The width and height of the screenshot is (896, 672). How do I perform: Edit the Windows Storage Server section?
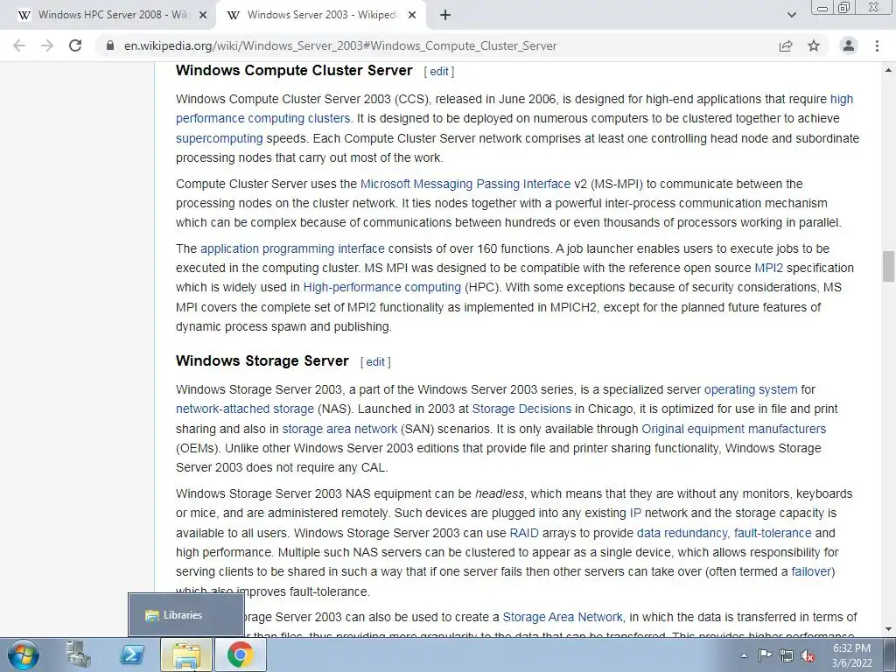[375, 361]
